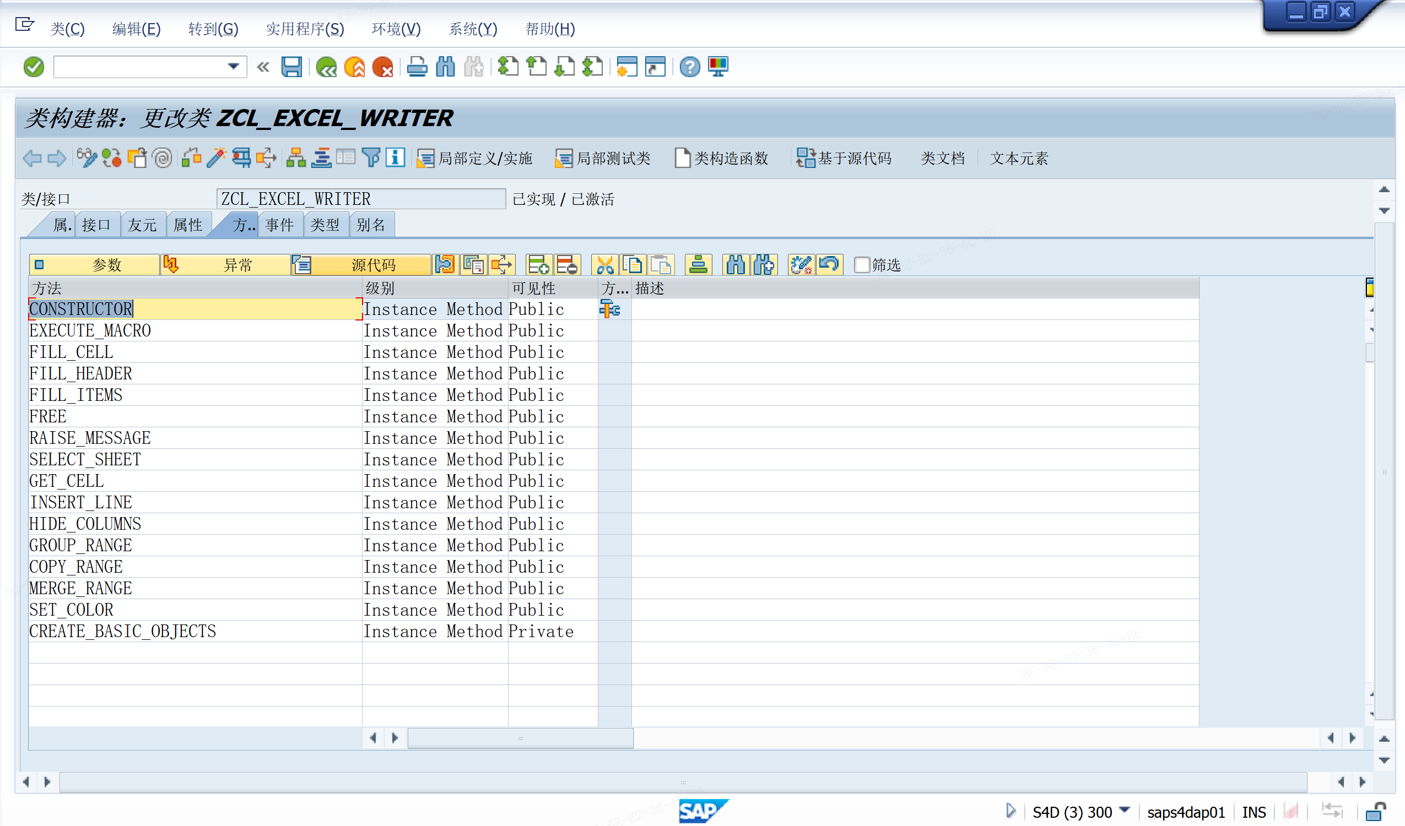Click the blue funnel filter icon
This screenshot has width=1405, height=826.
(371, 158)
